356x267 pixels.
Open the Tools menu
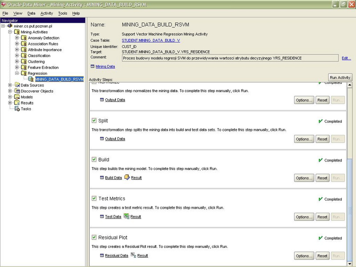pos(63,13)
